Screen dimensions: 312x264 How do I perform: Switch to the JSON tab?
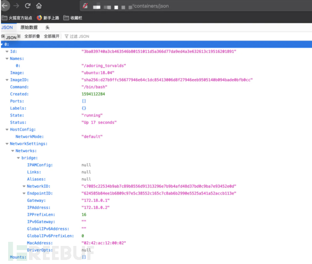7,28
